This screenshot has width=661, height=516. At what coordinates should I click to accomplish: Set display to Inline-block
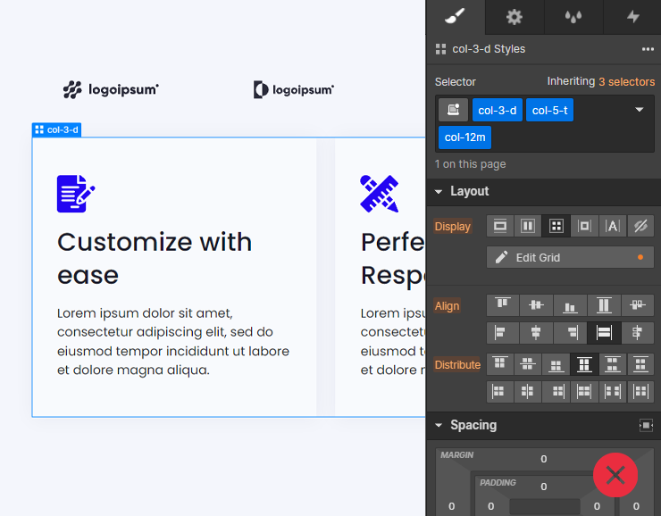pos(584,226)
